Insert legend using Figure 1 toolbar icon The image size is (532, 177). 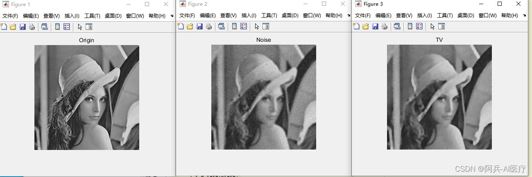(x=66, y=27)
